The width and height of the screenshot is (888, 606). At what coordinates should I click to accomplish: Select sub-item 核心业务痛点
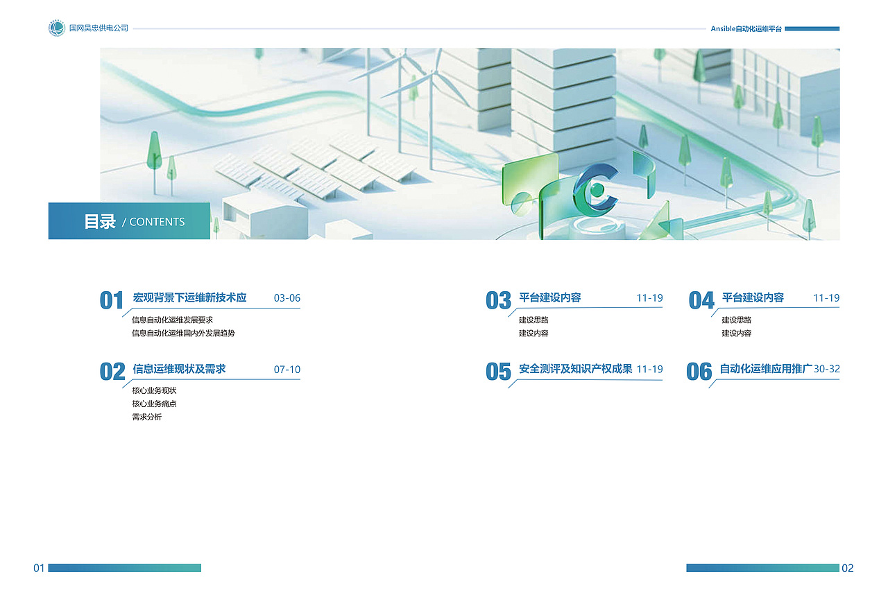pyautogui.click(x=154, y=404)
